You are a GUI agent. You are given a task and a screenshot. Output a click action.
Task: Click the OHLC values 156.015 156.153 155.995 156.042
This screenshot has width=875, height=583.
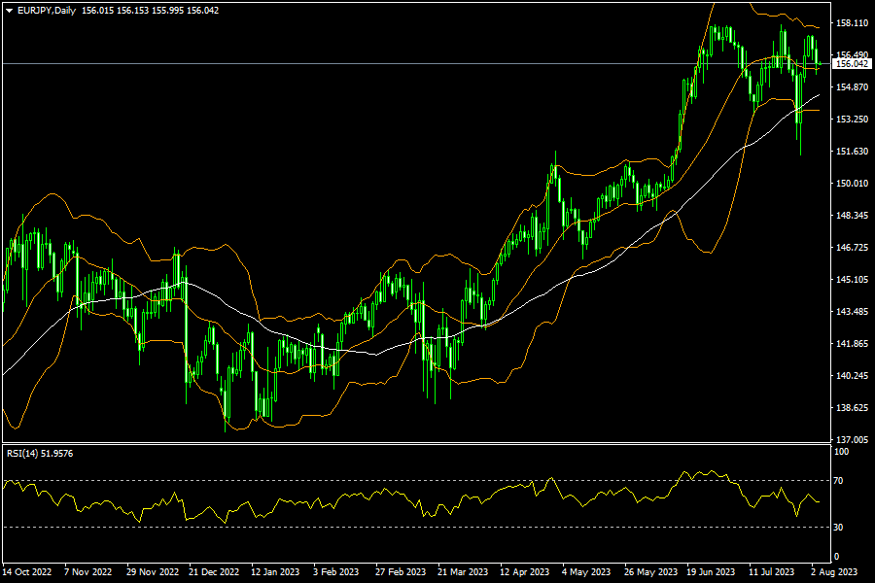(x=150, y=11)
